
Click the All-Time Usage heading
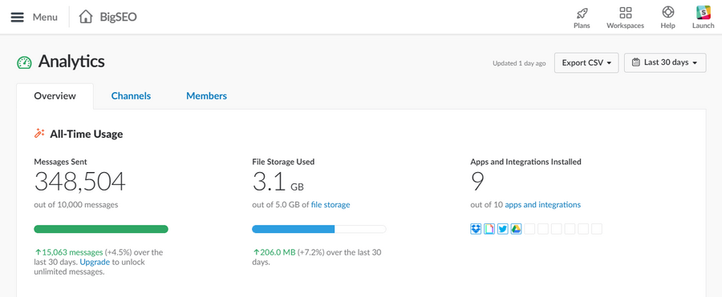[x=87, y=134]
